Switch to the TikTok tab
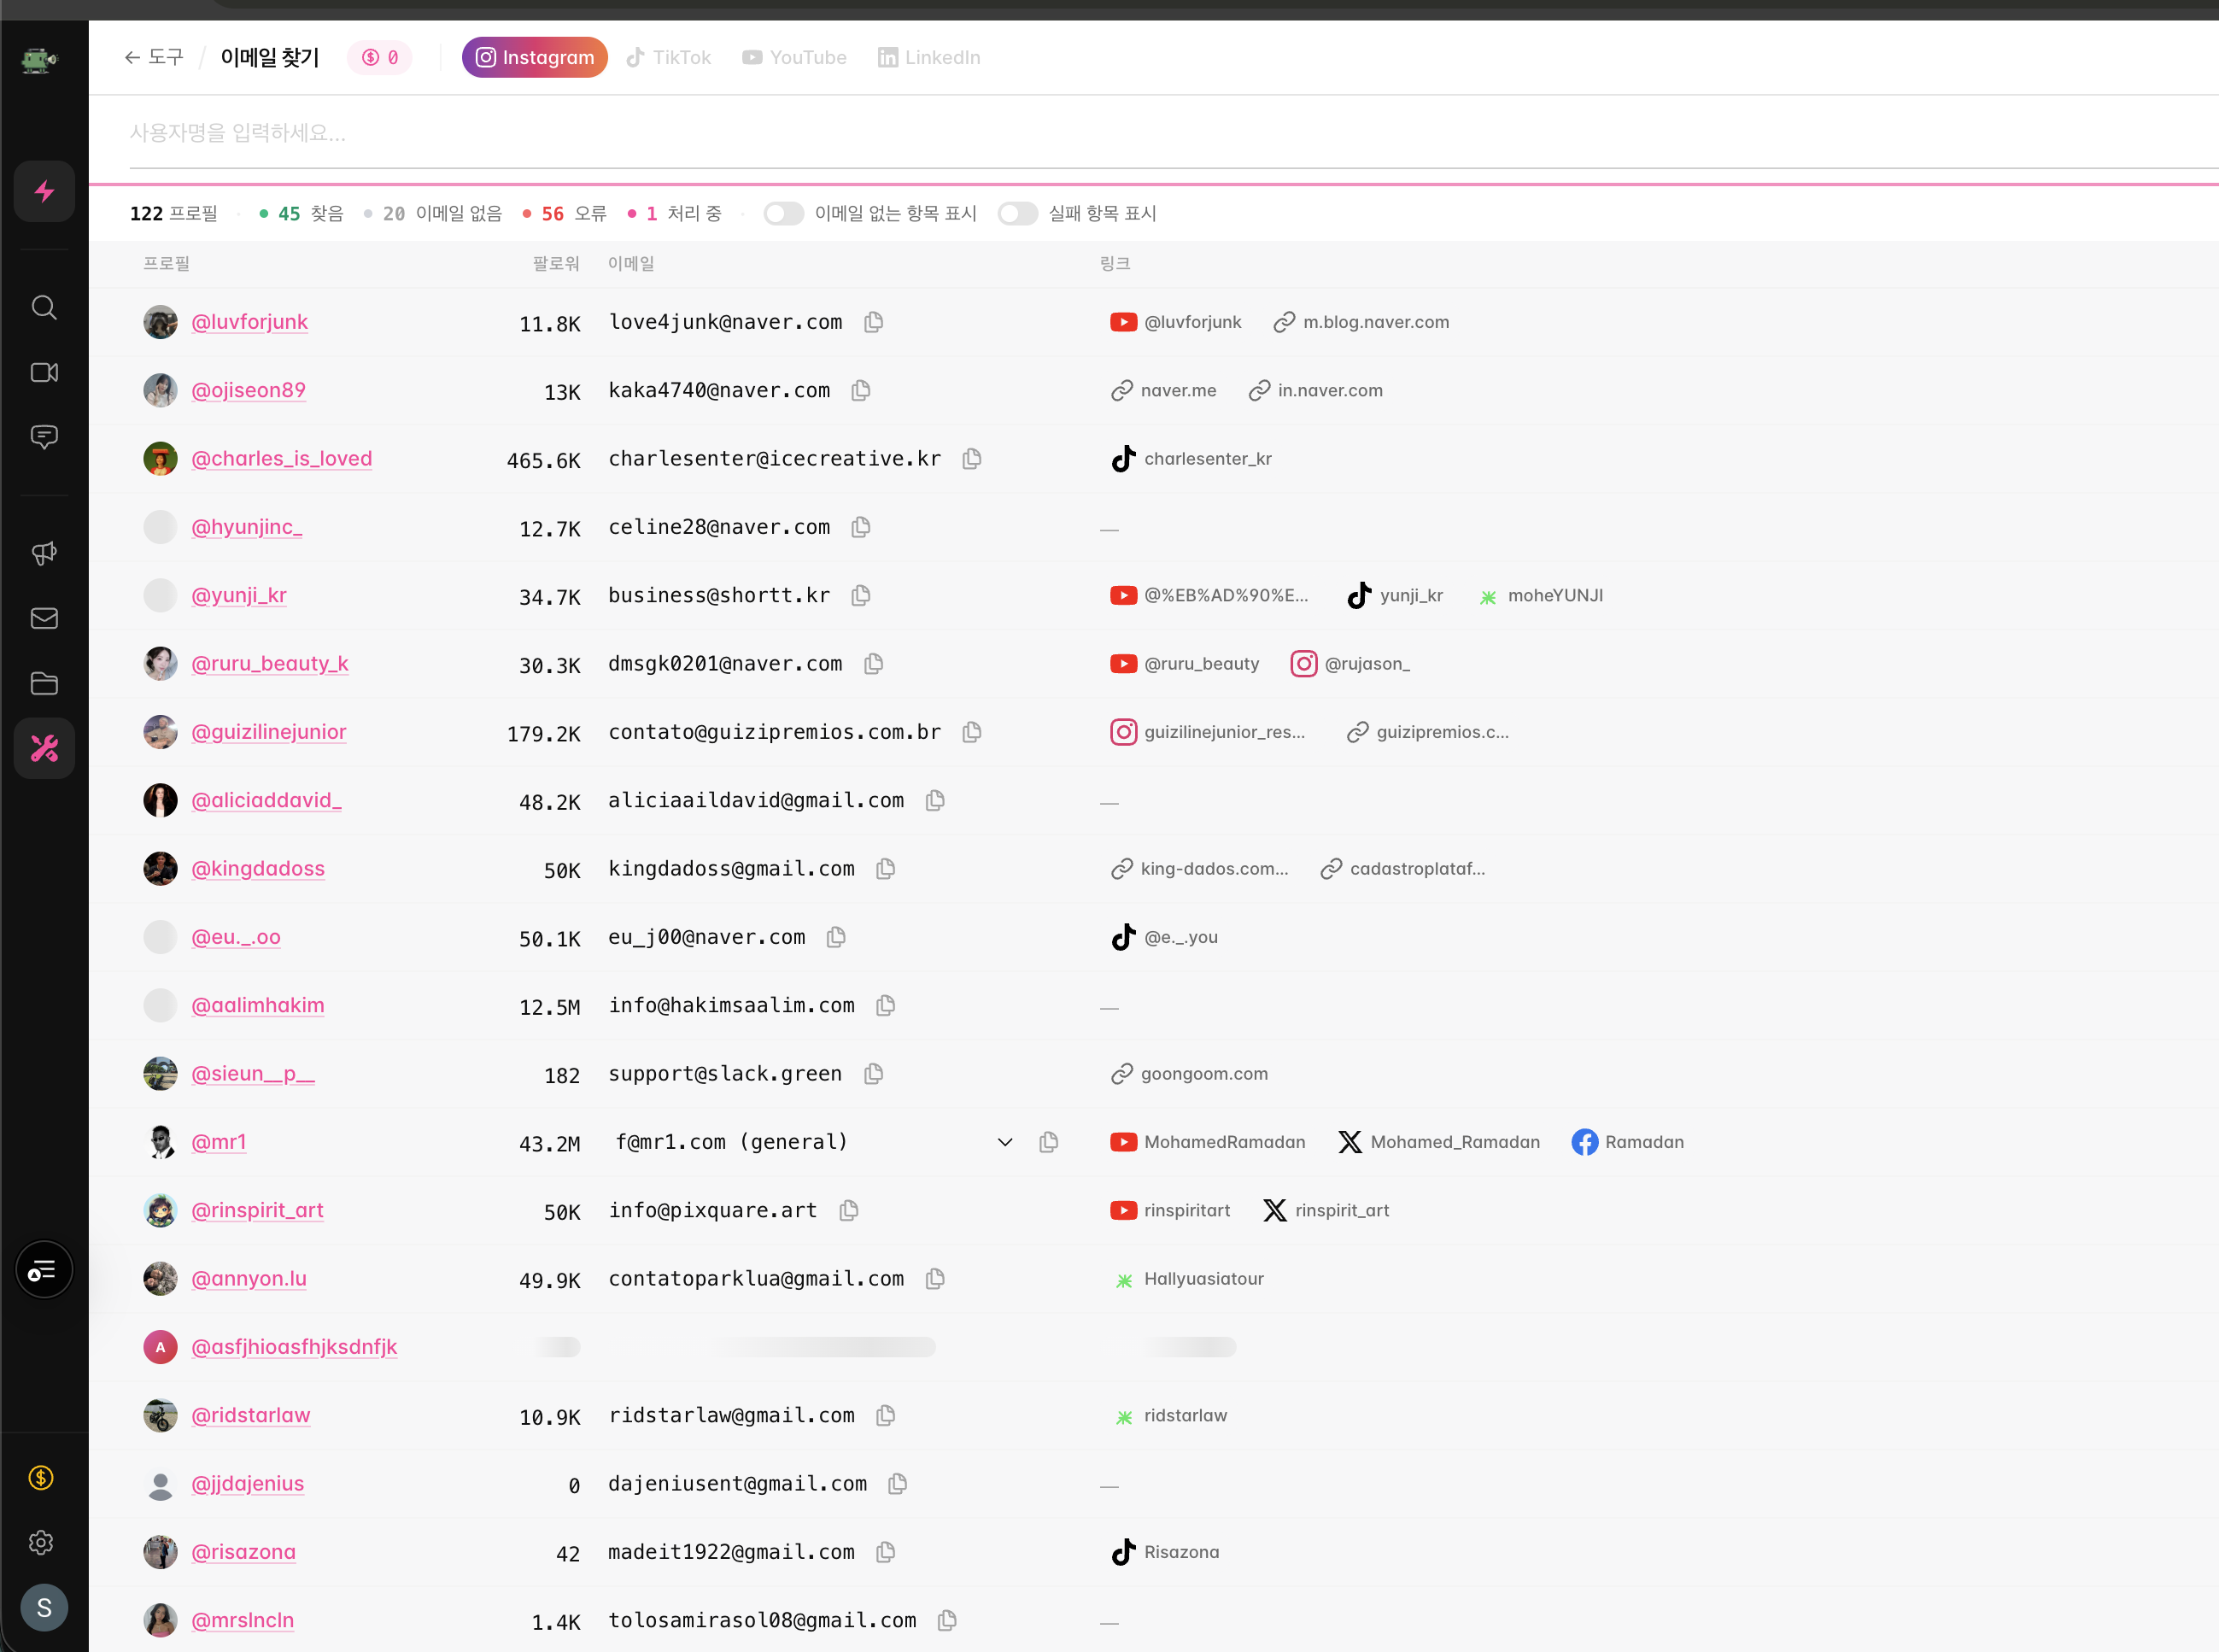 (x=669, y=57)
